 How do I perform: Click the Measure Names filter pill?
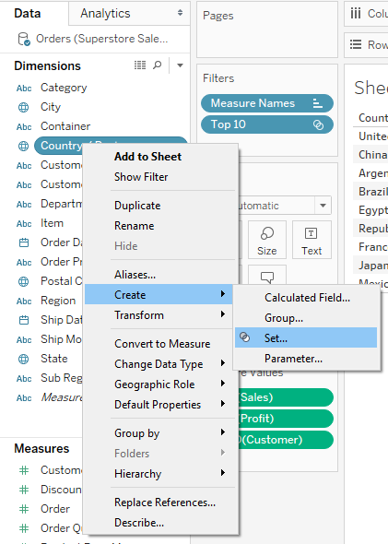[x=267, y=103]
